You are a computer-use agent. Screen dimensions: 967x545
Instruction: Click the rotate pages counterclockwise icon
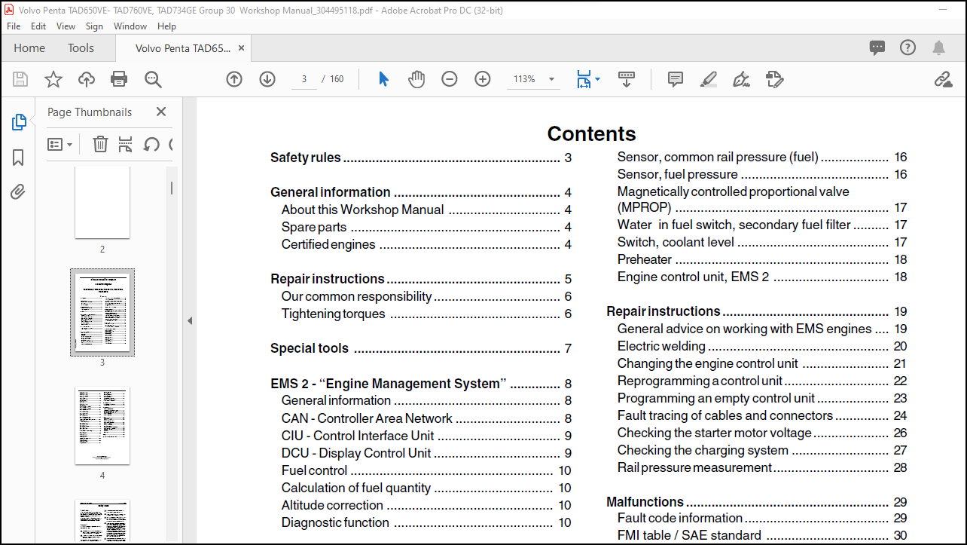tap(151, 144)
